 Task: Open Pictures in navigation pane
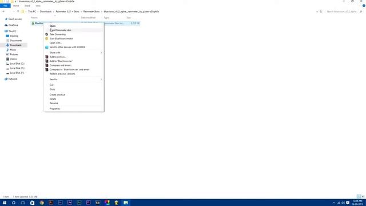click(14, 54)
